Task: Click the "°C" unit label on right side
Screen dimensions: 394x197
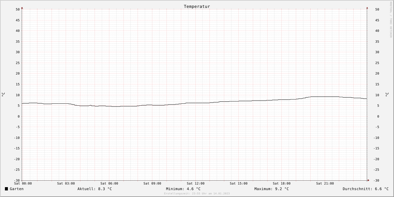Action: pyautogui.click(x=387, y=94)
